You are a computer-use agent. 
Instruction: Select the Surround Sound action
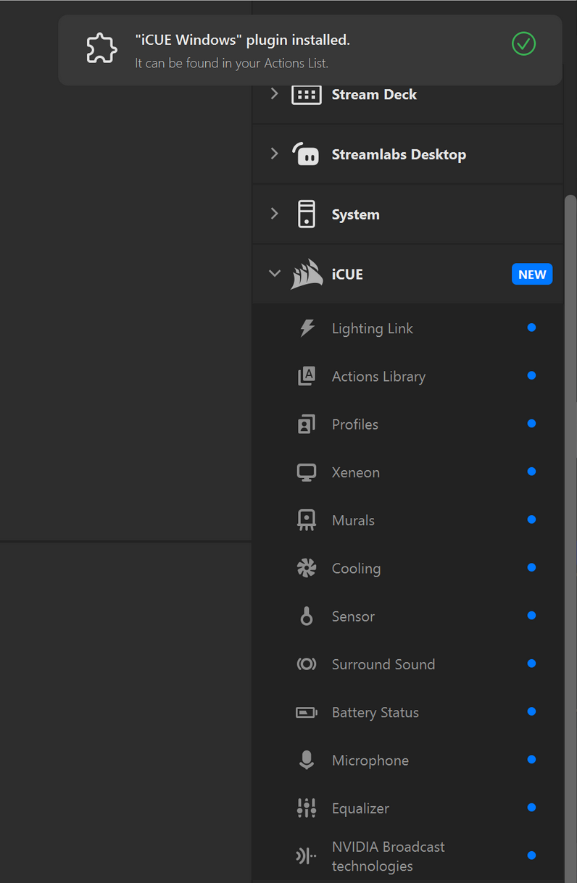[383, 664]
